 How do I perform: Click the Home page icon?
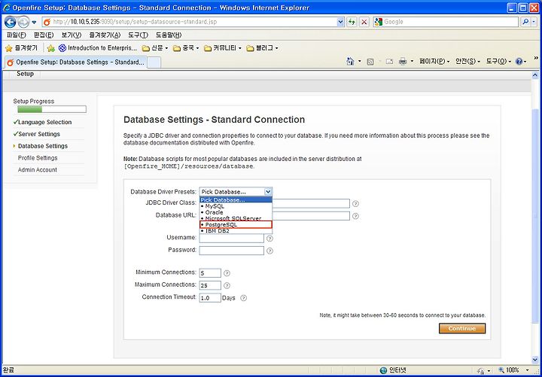350,62
